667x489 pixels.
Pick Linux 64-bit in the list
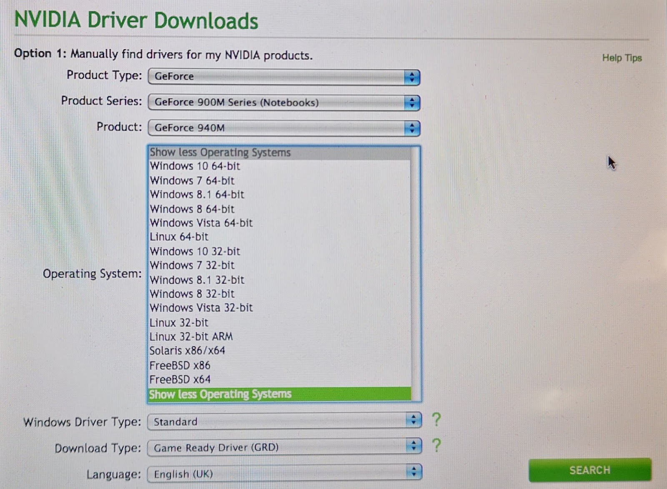(x=280, y=237)
